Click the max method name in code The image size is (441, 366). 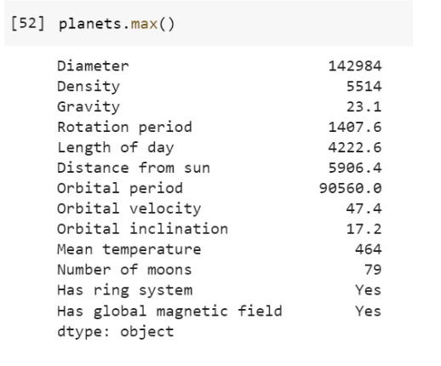point(144,24)
